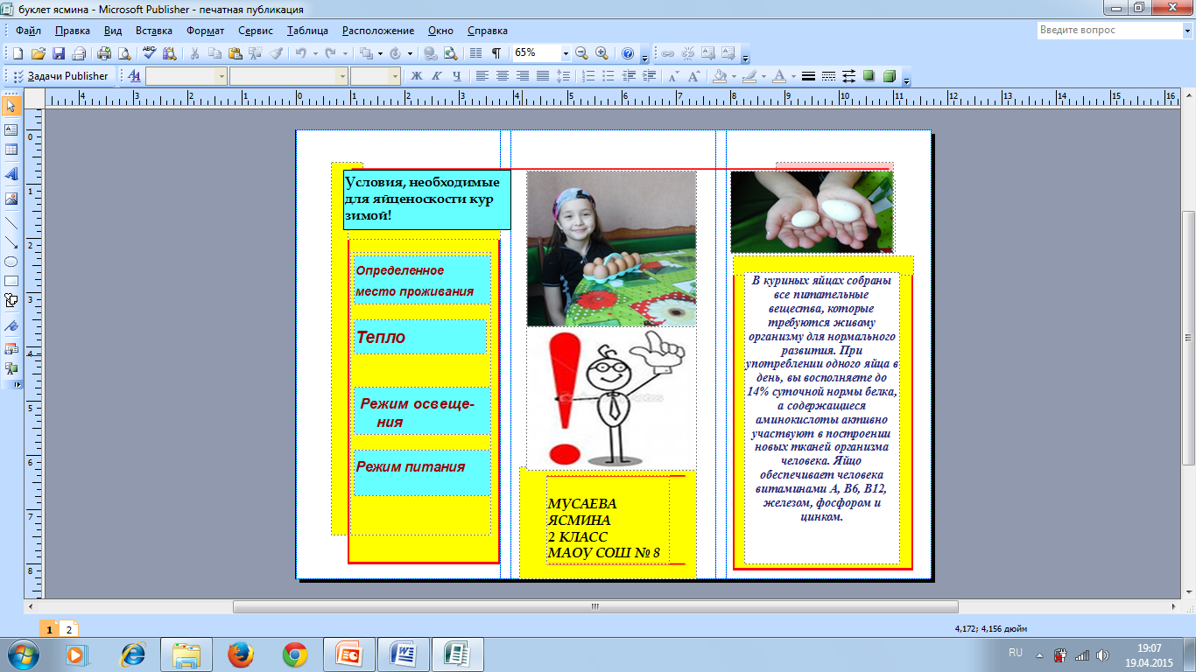Toggle the bulleted list button
This screenshot has height=672, width=1196.
point(609,76)
